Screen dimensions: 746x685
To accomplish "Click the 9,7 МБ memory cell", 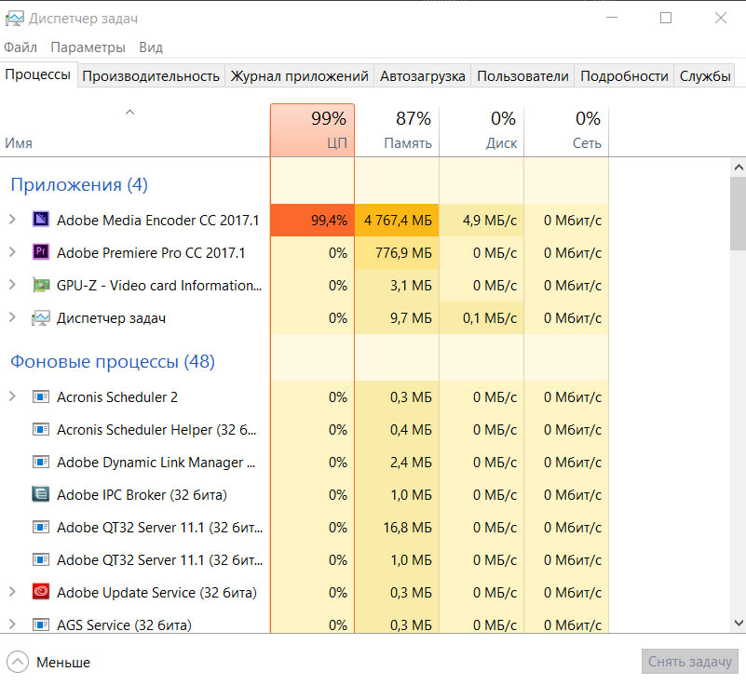I will click(397, 318).
